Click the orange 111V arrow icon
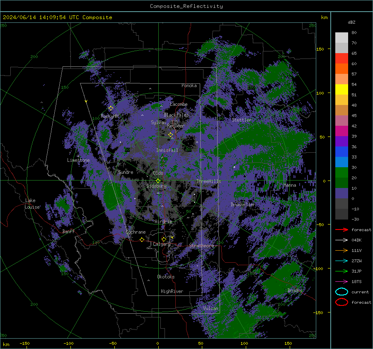Screen dimensions: 373x349 pos(342,250)
